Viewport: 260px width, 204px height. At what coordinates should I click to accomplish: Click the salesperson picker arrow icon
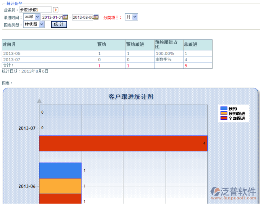click(x=55, y=10)
